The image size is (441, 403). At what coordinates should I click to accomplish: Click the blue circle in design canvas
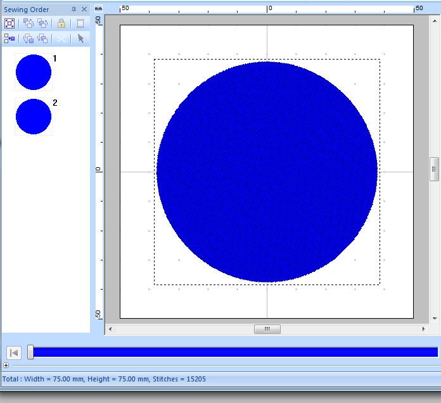click(267, 172)
